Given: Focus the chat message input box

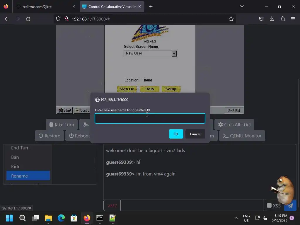Looking at the screenshot, I should (x=192, y=205).
